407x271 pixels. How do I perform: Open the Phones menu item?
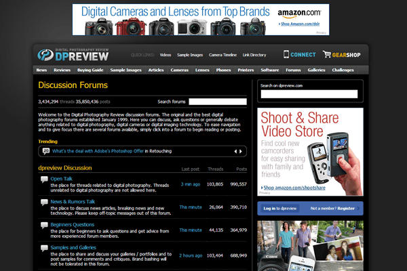pyautogui.click(x=223, y=70)
